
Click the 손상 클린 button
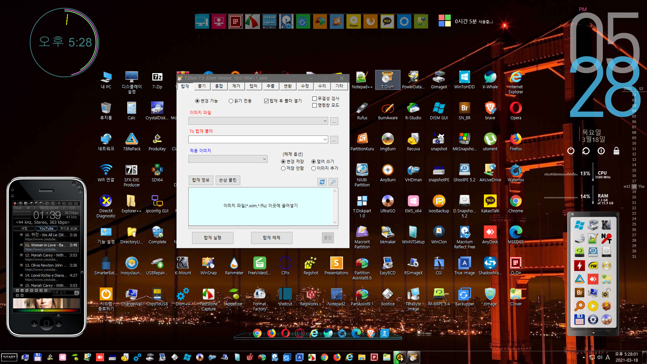click(228, 180)
